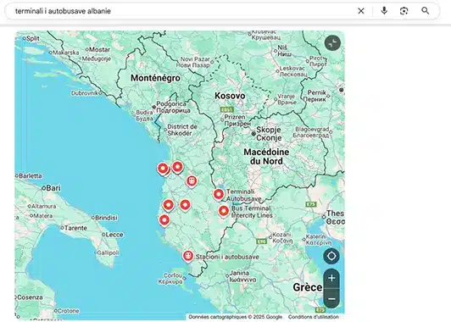The width and height of the screenshot is (451, 322).
Task: Select the Terminali Autobusave map pin
Action: [x=219, y=194]
